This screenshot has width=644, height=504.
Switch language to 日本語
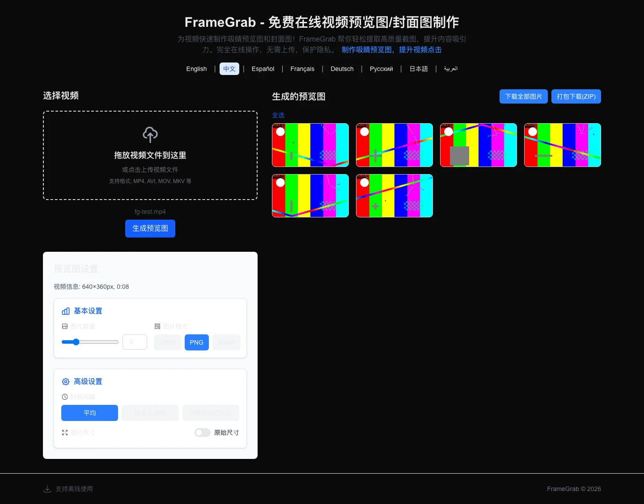point(419,69)
